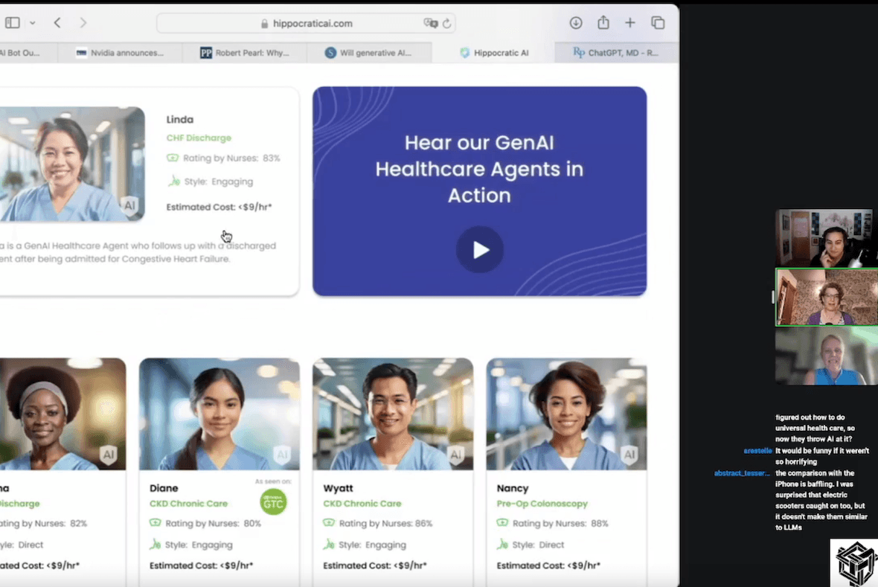Open the sidebar options dropdown chevron
The image size is (878, 587).
pyautogui.click(x=33, y=23)
